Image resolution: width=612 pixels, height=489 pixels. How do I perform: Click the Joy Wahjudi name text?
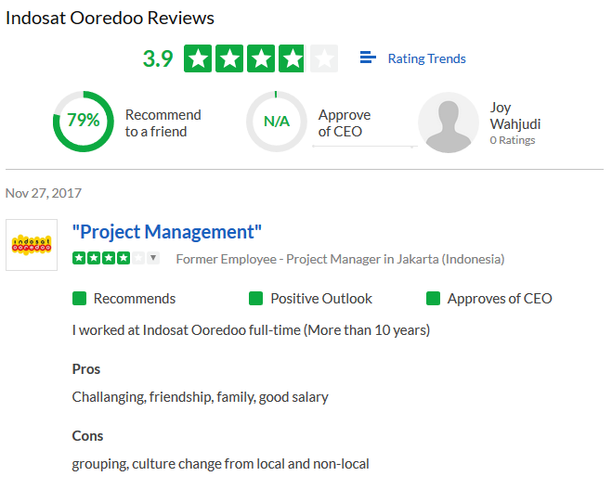coord(515,115)
